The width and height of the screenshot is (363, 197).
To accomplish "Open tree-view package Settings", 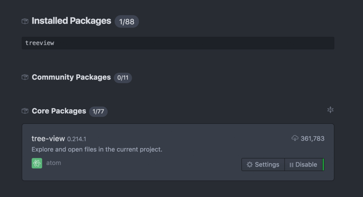I will 263,164.
